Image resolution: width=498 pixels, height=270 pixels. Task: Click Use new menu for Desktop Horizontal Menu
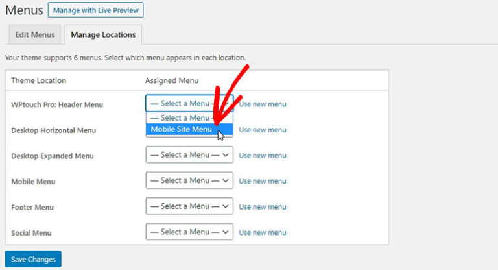pos(262,130)
